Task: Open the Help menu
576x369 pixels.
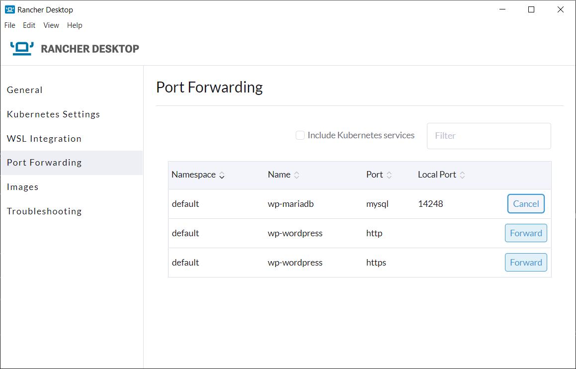Action: pos(75,25)
